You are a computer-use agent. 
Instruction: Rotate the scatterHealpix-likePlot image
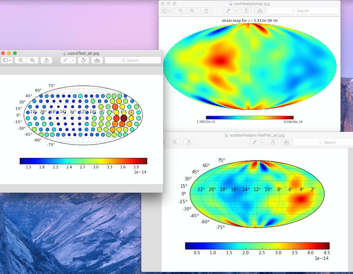273,142
